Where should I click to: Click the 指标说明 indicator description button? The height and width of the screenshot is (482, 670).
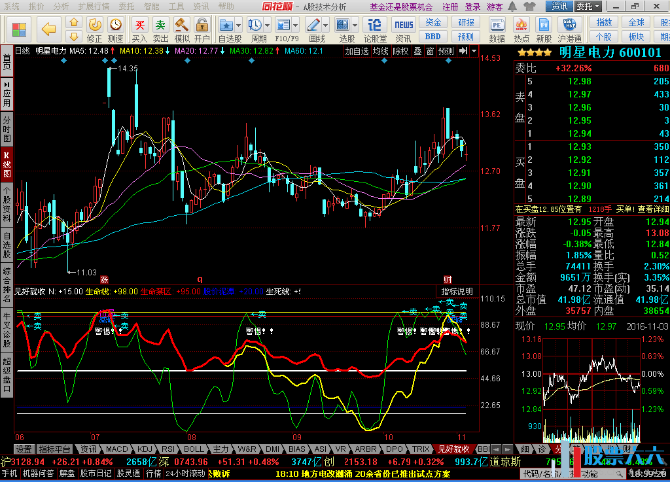[457, 292]
